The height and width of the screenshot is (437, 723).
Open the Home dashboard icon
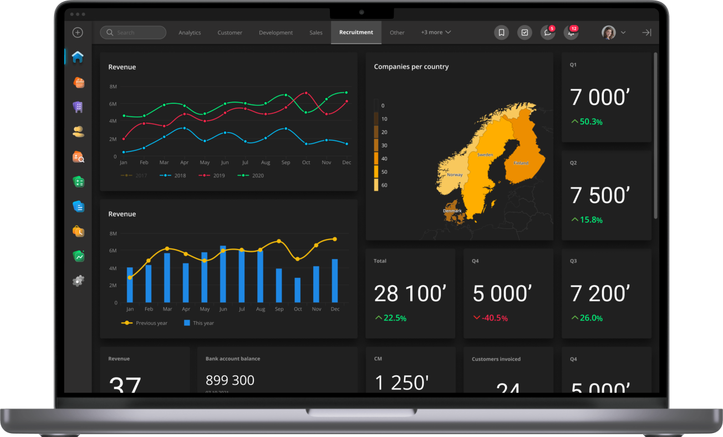point(78,57)
